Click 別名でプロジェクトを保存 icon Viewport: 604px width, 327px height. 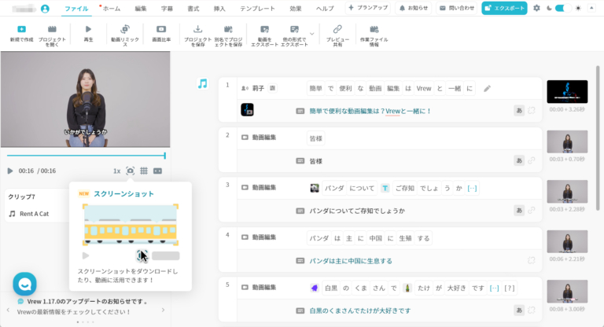pos(228,29)
